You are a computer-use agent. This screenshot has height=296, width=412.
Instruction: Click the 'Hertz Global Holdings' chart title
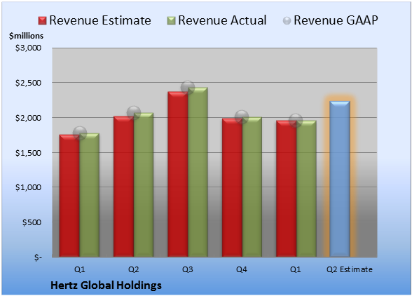(x=106, y=285)
